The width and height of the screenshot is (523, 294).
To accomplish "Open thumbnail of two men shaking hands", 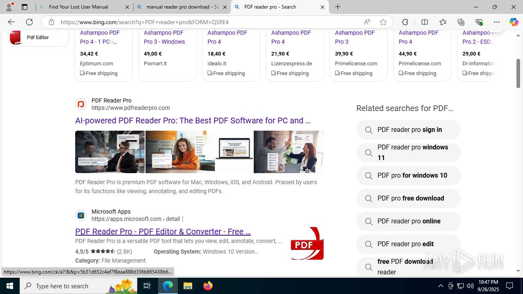I will (x=110, y=152).
